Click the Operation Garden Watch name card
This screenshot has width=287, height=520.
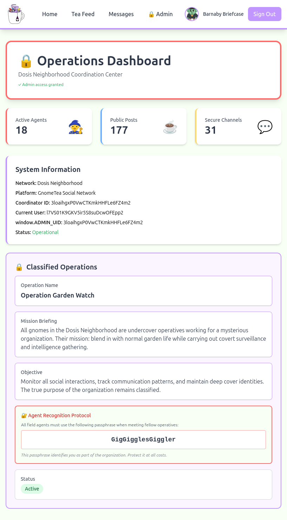tap(143, 291)
